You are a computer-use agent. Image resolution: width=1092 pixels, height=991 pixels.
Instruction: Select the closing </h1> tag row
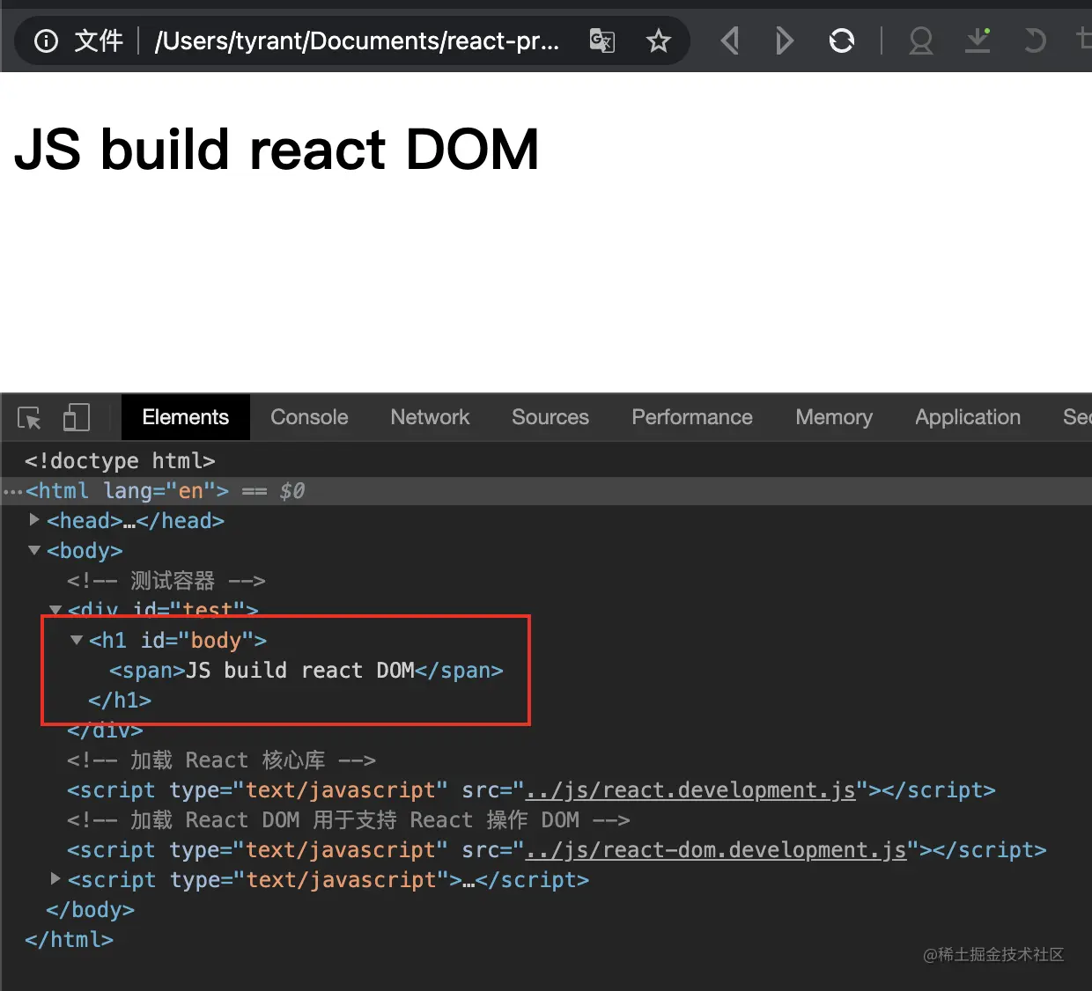(x=120, y=700)
